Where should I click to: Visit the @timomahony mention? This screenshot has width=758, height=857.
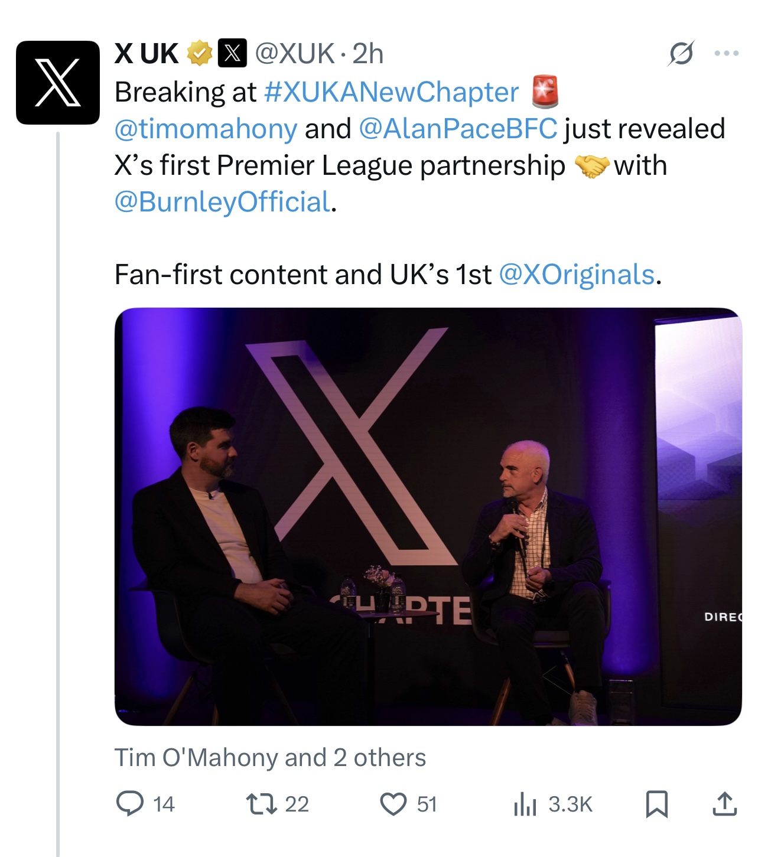206,129
